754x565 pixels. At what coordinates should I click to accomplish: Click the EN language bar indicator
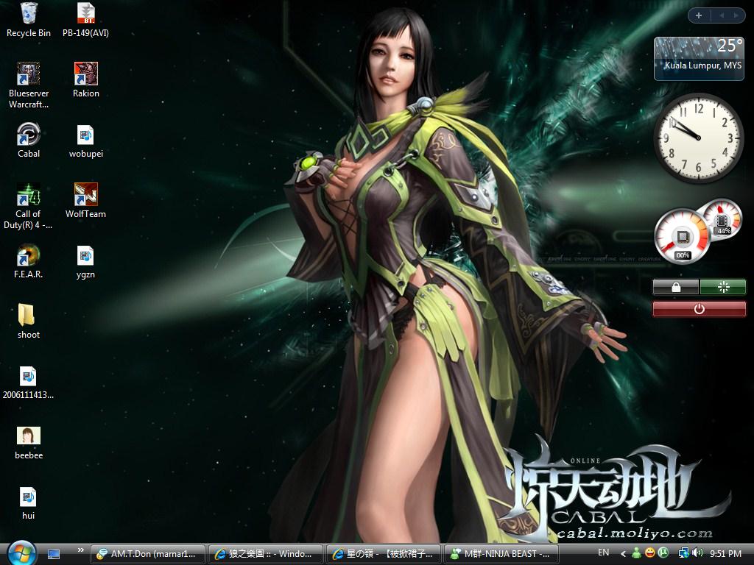[x=604, y=553]
